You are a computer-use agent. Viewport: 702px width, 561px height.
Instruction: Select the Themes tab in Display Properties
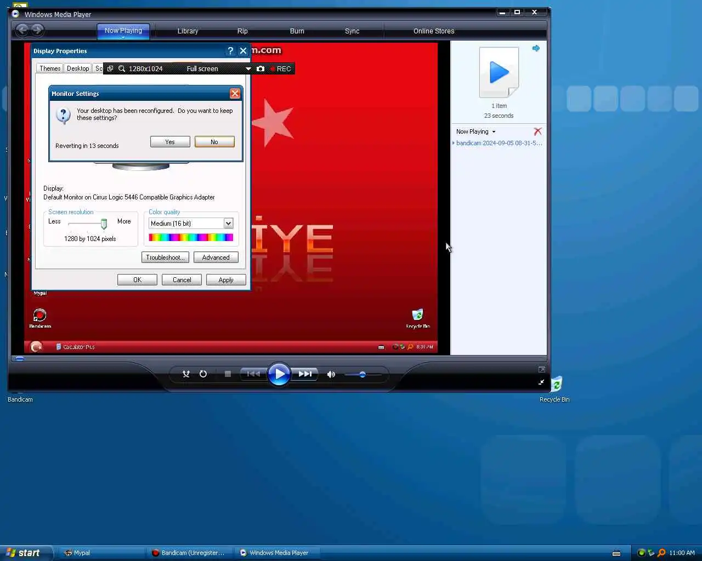coord(50,68)
